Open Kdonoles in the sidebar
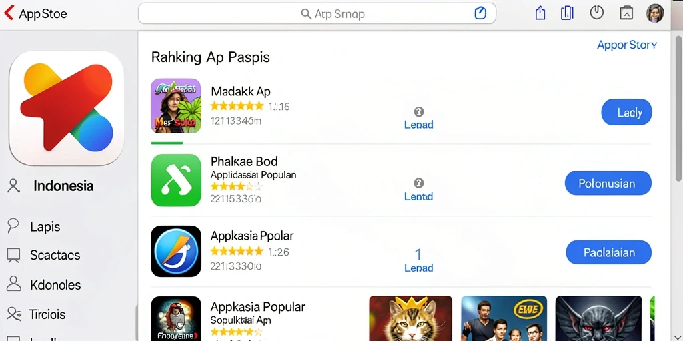 pos(55,285)
